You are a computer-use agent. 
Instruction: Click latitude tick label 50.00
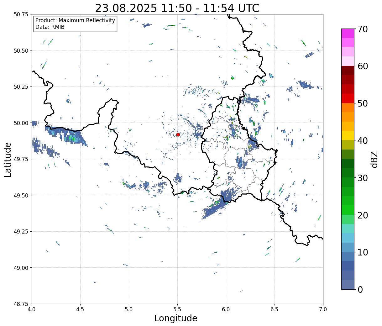point(21,123)
